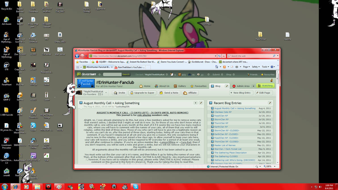Click the Print icon in command bar
The width and height of the screenshot is (338, 190).
coord(237,67)
